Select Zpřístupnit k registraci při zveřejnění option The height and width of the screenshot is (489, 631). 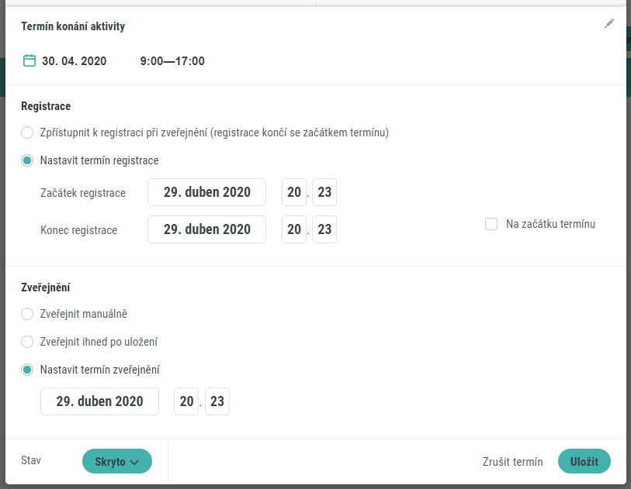27,133
